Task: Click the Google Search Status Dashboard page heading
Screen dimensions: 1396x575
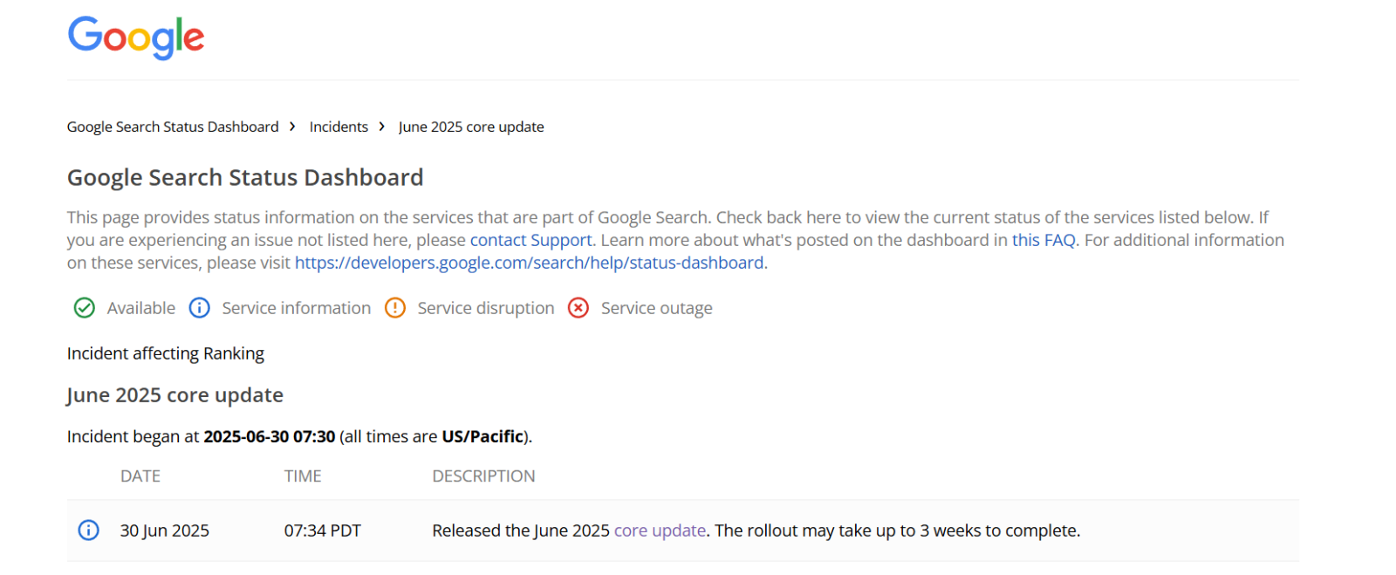Action: (245, 178)
